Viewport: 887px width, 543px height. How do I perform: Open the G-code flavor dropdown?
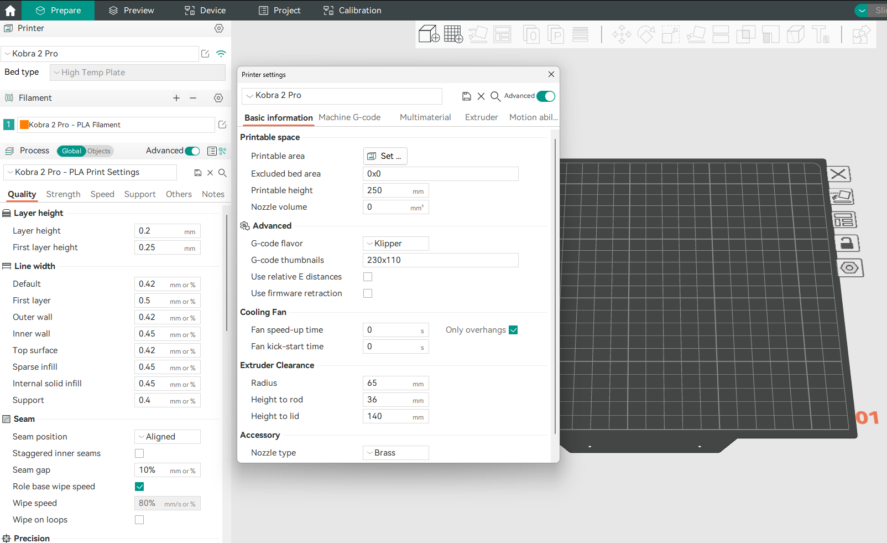[x=396, y=244]
